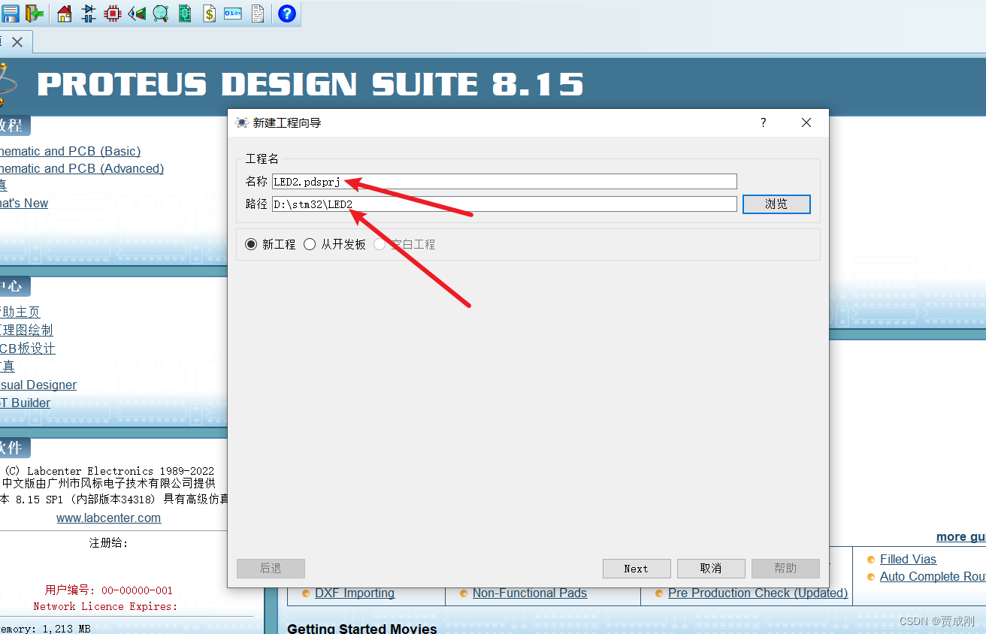The image size is (986, 634).
Task: Open Schematic and PCB (Advanced) tutorial link
Action: tap(82, 168)
